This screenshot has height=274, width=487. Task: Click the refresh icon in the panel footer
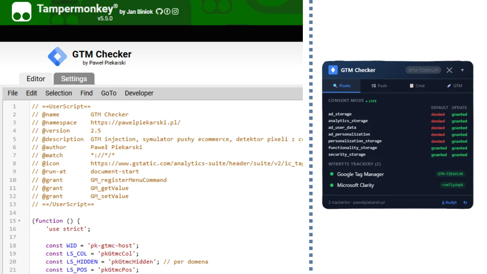tap(465, 202)
